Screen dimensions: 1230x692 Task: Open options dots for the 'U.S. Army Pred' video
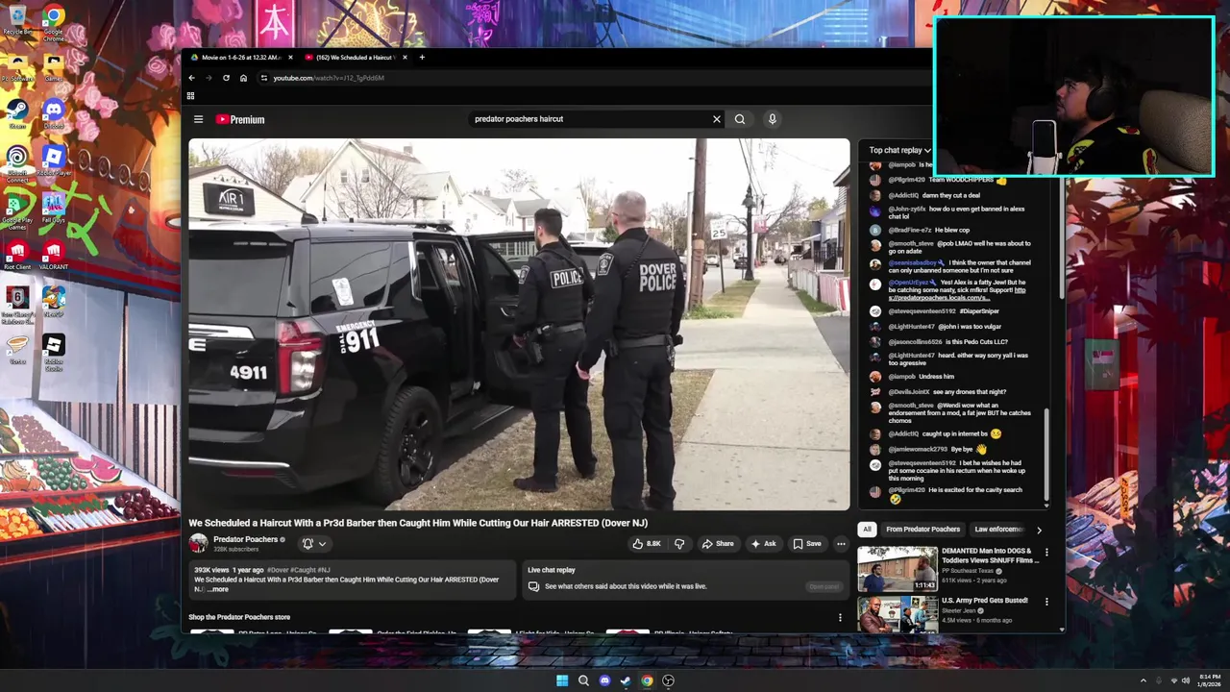[x=1046, y=602]
